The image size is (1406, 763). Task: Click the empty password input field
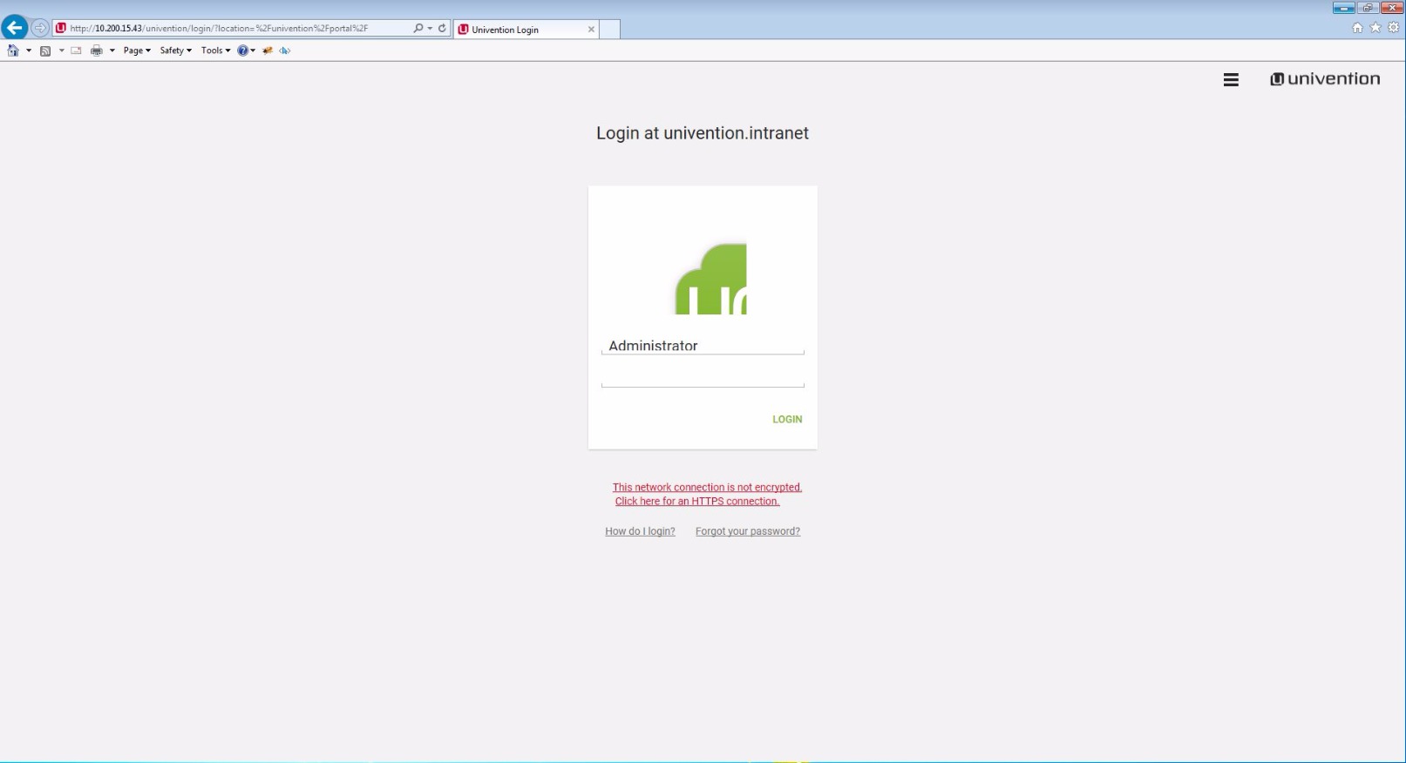point(702,376)
